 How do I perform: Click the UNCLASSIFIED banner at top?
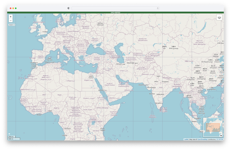coord(115,13)
